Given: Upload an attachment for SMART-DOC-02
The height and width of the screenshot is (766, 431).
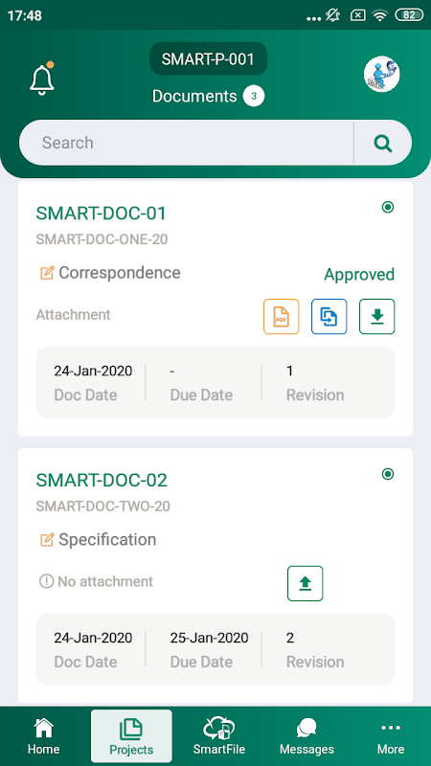Looking at the screenshot, I should [x=305, y=583].
